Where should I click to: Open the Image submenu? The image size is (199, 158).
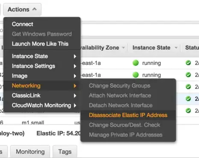pos(42,76)
